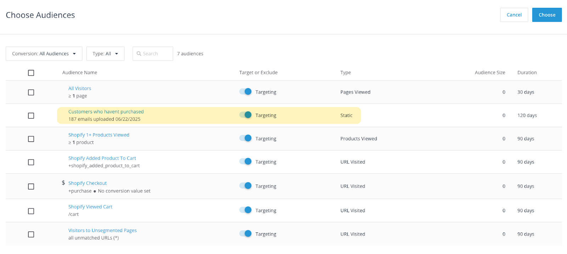Toggle Shopify Viewed Cart targeting switch
Screen dimensions: 567x254
pyautogui.click(x=245, y=210)
